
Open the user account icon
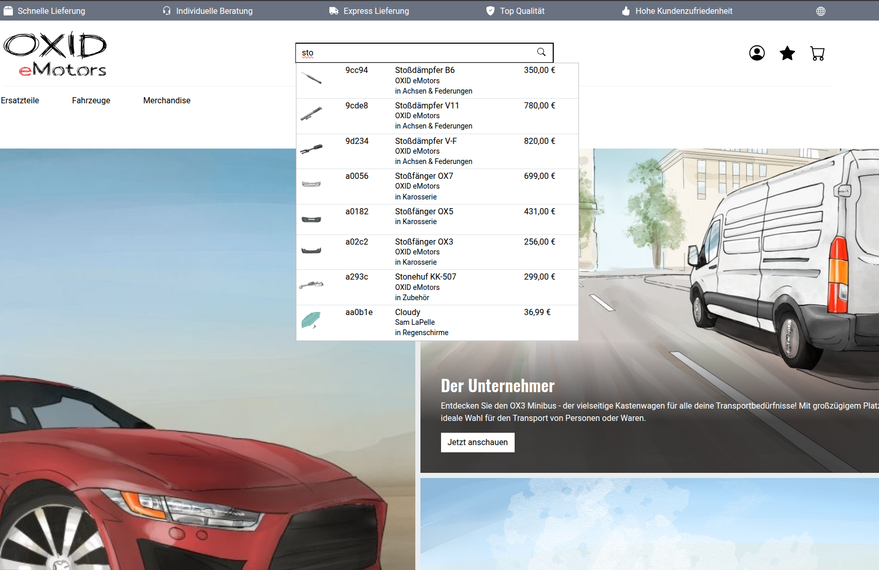[x=757, y=53]
